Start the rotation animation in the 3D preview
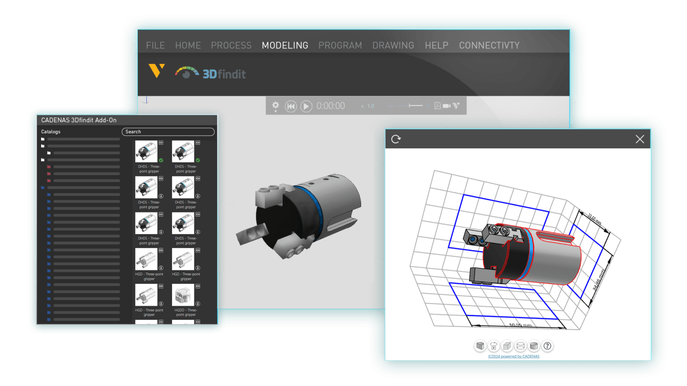Viewport: 687px width, 386px height. pyautogui.click(x=493, y=346)
